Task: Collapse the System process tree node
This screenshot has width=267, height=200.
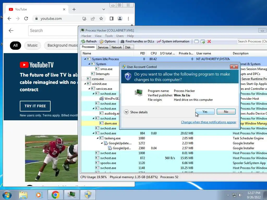Action: [x=89, y=64]
